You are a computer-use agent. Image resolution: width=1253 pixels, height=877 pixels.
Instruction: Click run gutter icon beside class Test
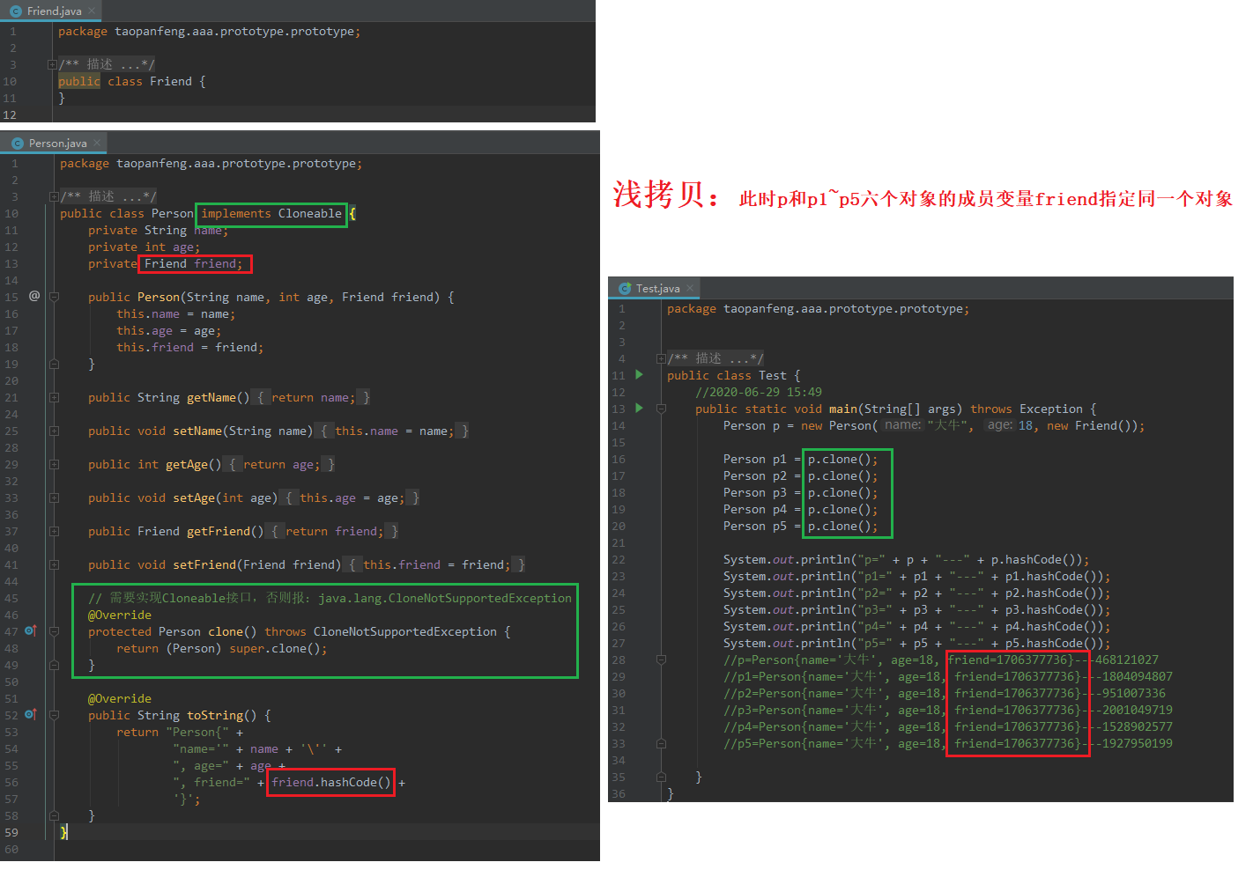click(x=639, y=375)
